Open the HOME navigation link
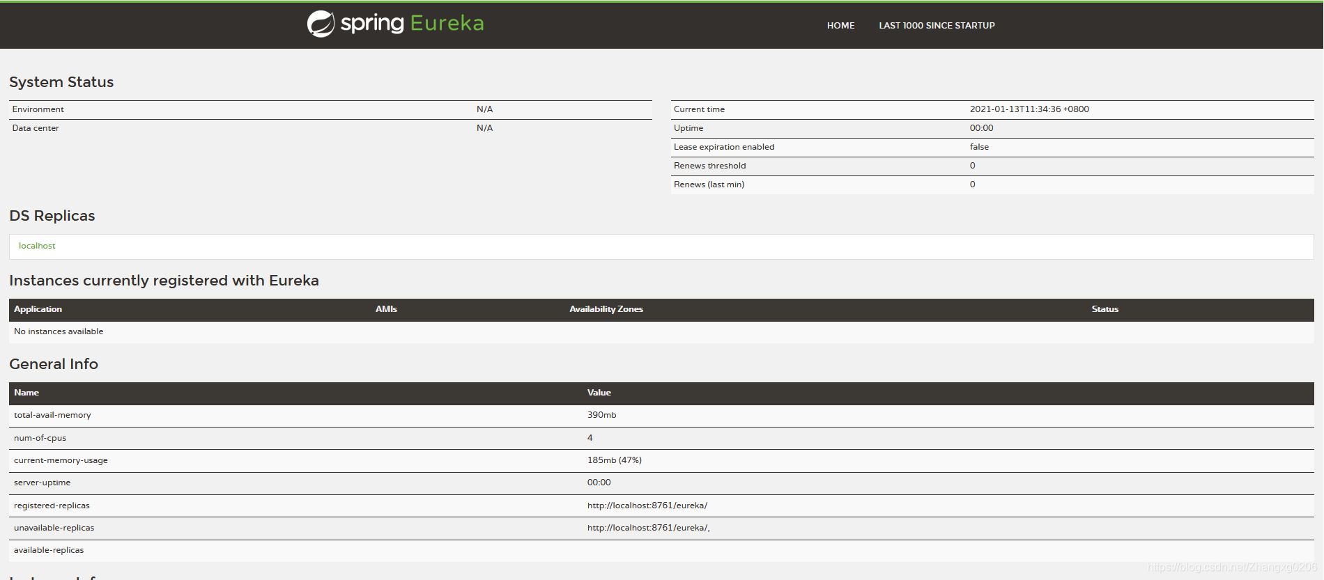Image resolution: width=1324 pixels, height=580 pixels. (x=840, y=26)
